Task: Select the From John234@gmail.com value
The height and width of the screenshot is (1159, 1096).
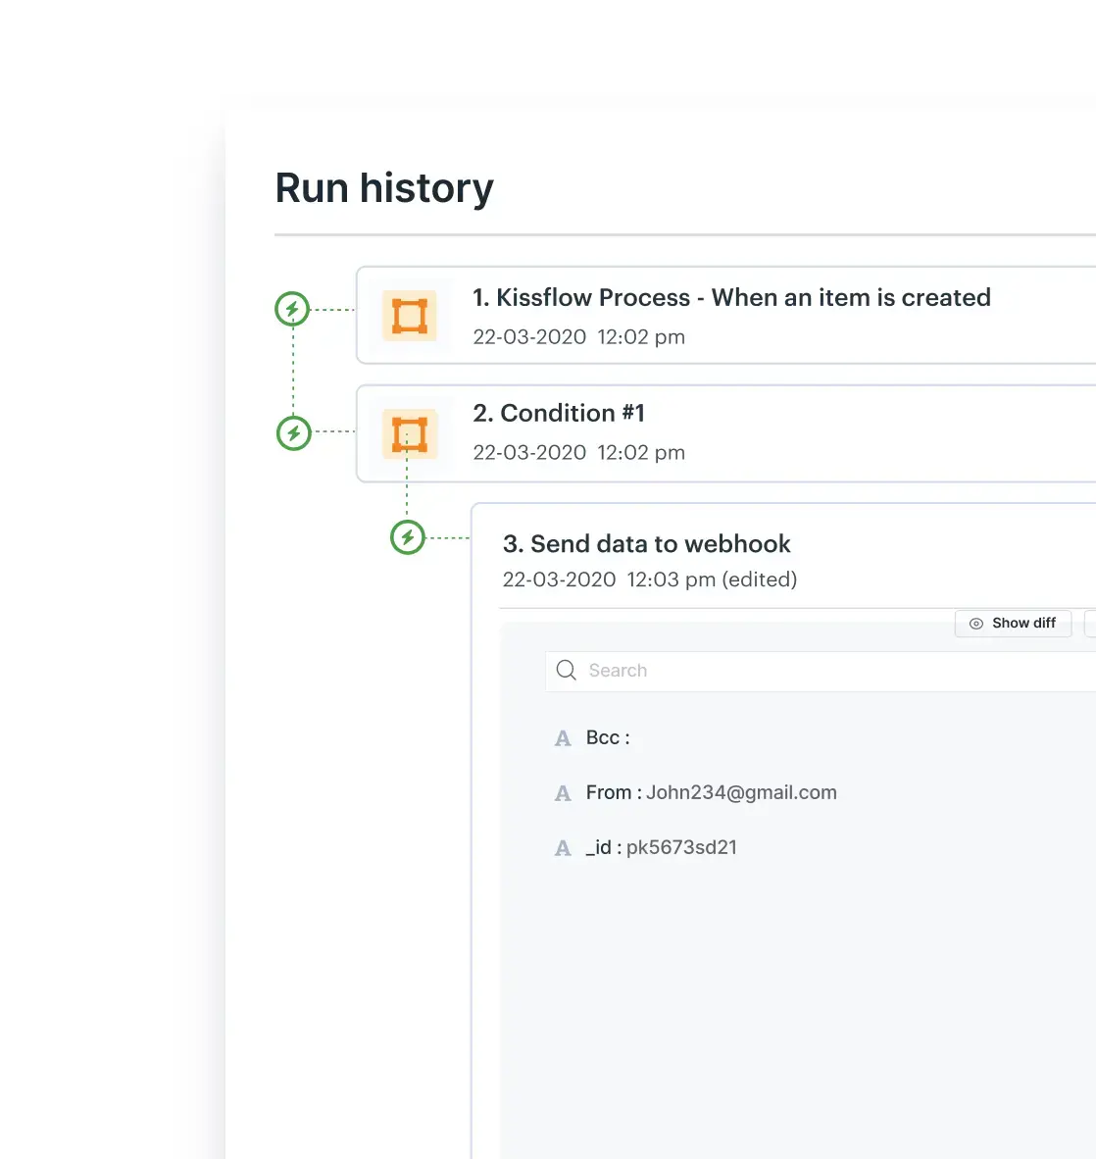Action: [741, 792]
